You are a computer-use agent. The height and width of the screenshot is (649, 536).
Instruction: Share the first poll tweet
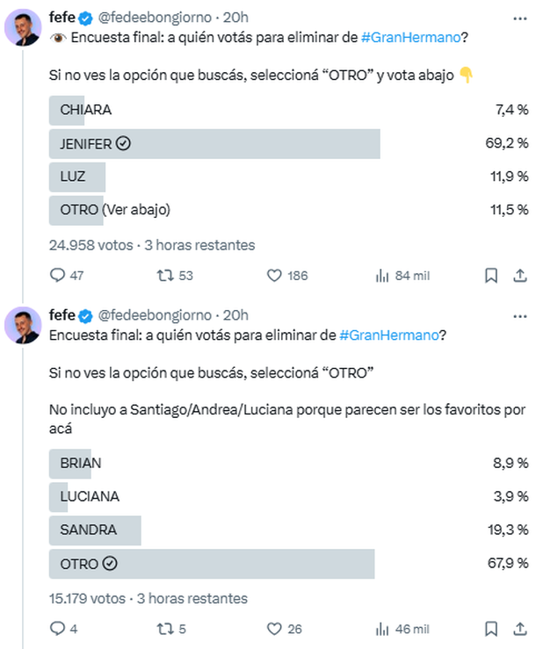point(519,276)
